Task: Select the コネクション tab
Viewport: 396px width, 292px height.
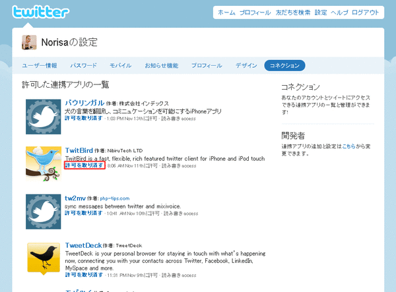Action: point(284,65)
